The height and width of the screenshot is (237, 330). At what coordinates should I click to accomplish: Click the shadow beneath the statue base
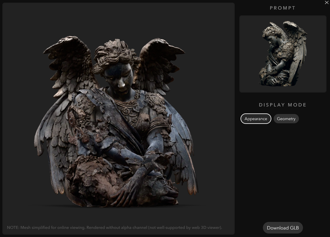(116, 206)
